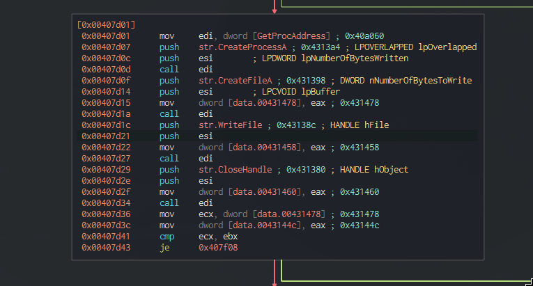Click the LPDWORD lpNumberOfBytesWritten comment
The image size is (533, 286).
pos(335,58)
